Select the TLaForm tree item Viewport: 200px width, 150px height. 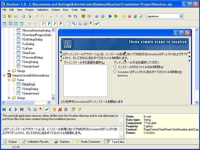tap(27, 48)
